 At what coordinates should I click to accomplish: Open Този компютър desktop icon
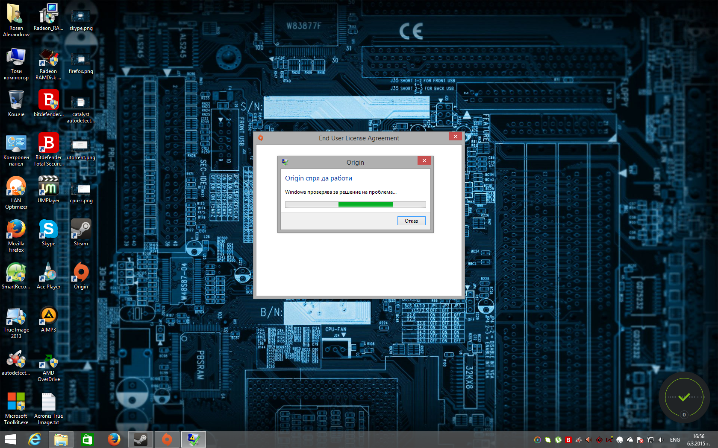pos(16,63)
